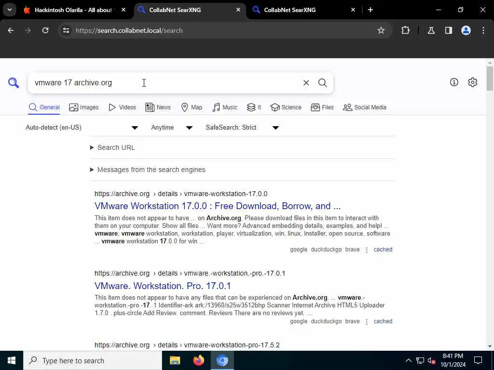Click the vmware-workstation-pro-17.5.2 result URL
494x370 pixels.
coord(187,345)
